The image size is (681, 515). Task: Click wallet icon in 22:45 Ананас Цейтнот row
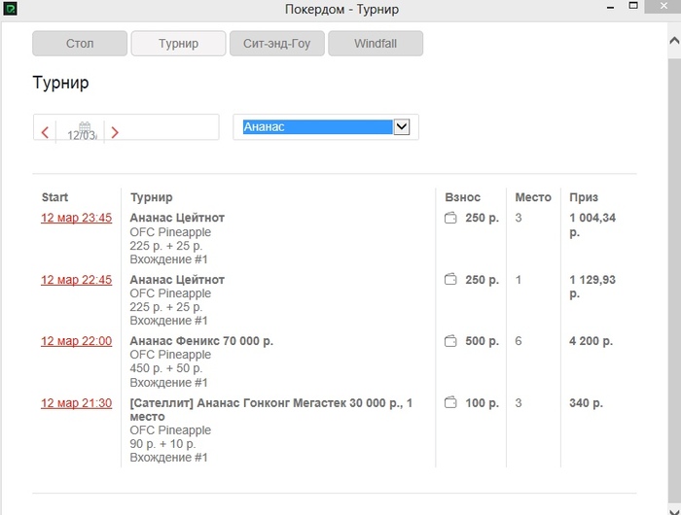[x=450, y=280]
